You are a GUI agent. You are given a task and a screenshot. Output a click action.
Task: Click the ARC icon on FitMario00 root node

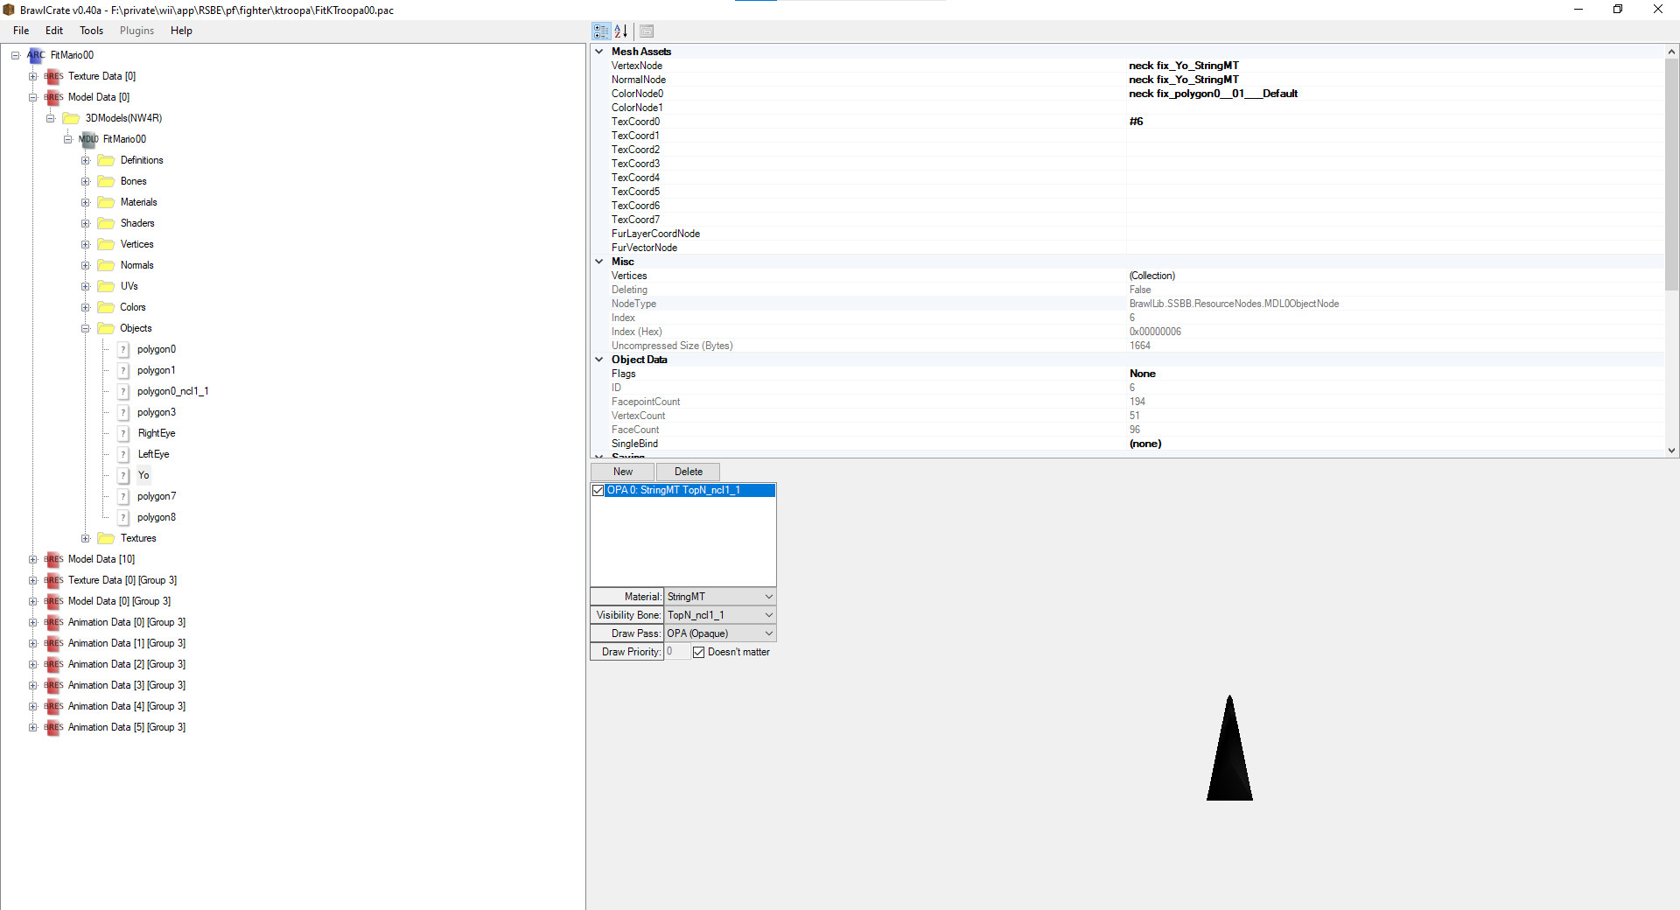click(x=35, y=55)
